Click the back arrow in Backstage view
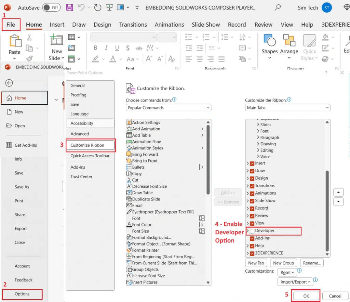The image size is (350, 302). [x=9, y=83]
